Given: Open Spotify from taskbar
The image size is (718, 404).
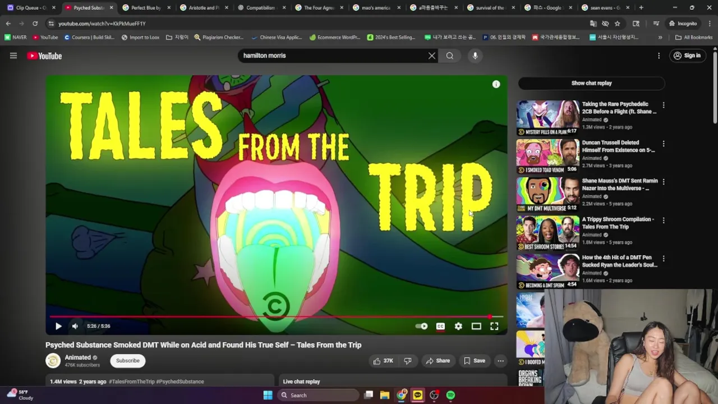Looking at the screenshot, I should [x=450, y=395].
